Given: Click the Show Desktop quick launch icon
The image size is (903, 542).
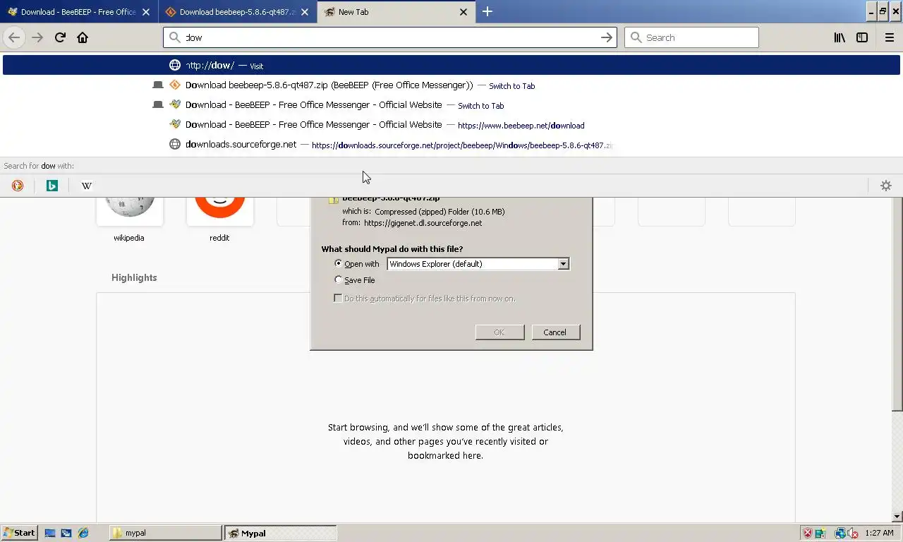Looking at the screenshot, I should point(50,533).
